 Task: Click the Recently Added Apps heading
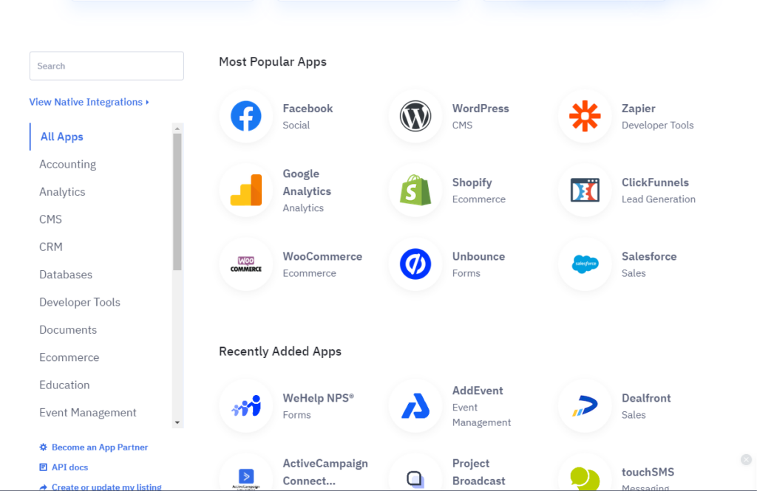(x=280, y=351)
